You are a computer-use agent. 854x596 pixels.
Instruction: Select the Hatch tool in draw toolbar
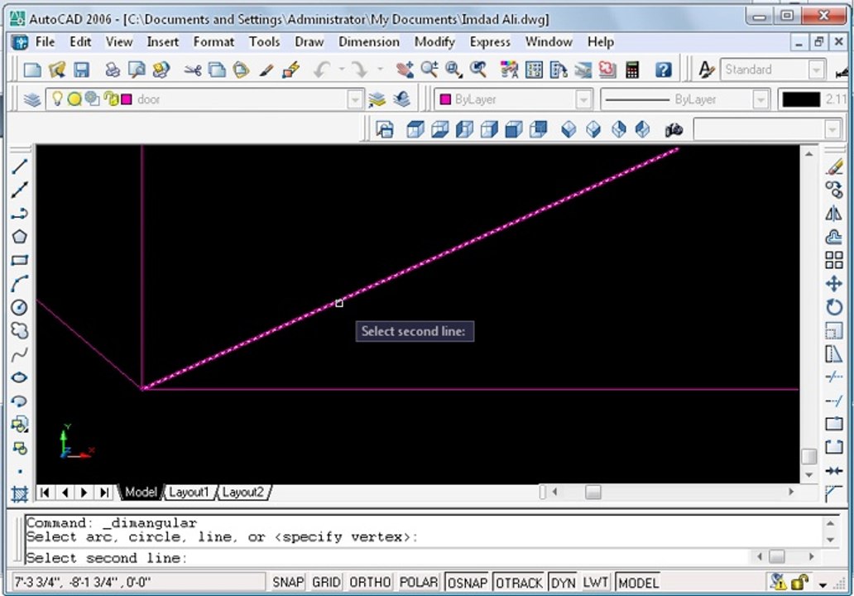20,494
